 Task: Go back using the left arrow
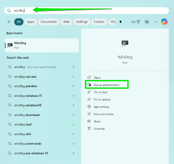point(10,22)
